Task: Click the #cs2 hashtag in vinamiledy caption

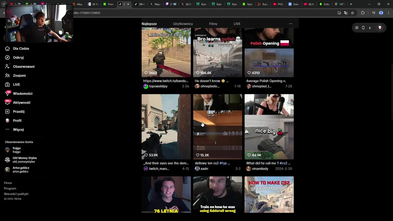Action: coord(283,163)
